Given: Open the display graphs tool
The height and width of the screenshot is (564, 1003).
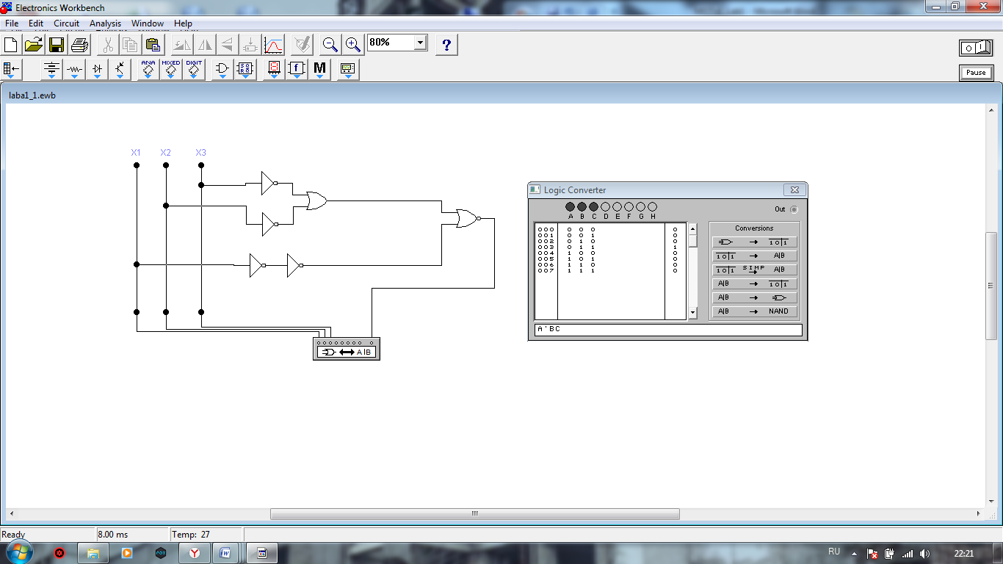Looking at the screenshot, I should tap(273, 45).
